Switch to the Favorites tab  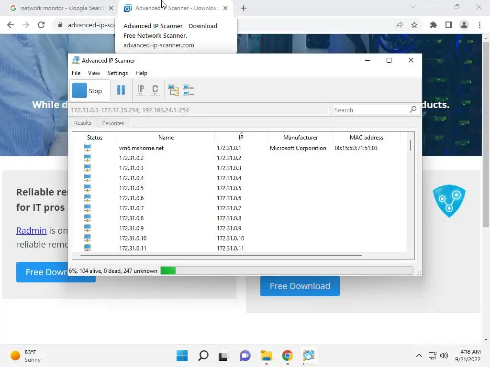pyautogui.click(x=113, y=123)
